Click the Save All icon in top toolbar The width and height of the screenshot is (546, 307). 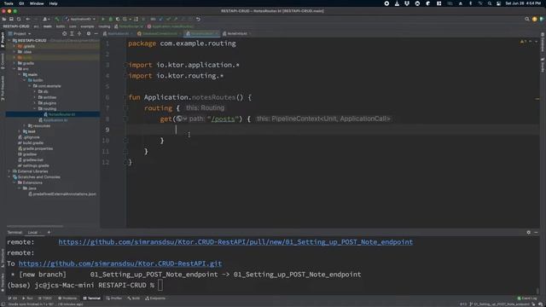point(11,19)
